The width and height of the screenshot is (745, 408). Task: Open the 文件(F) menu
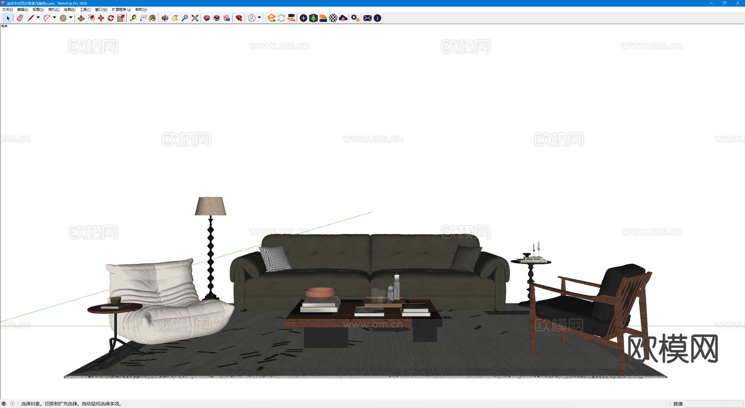[7, 10]
